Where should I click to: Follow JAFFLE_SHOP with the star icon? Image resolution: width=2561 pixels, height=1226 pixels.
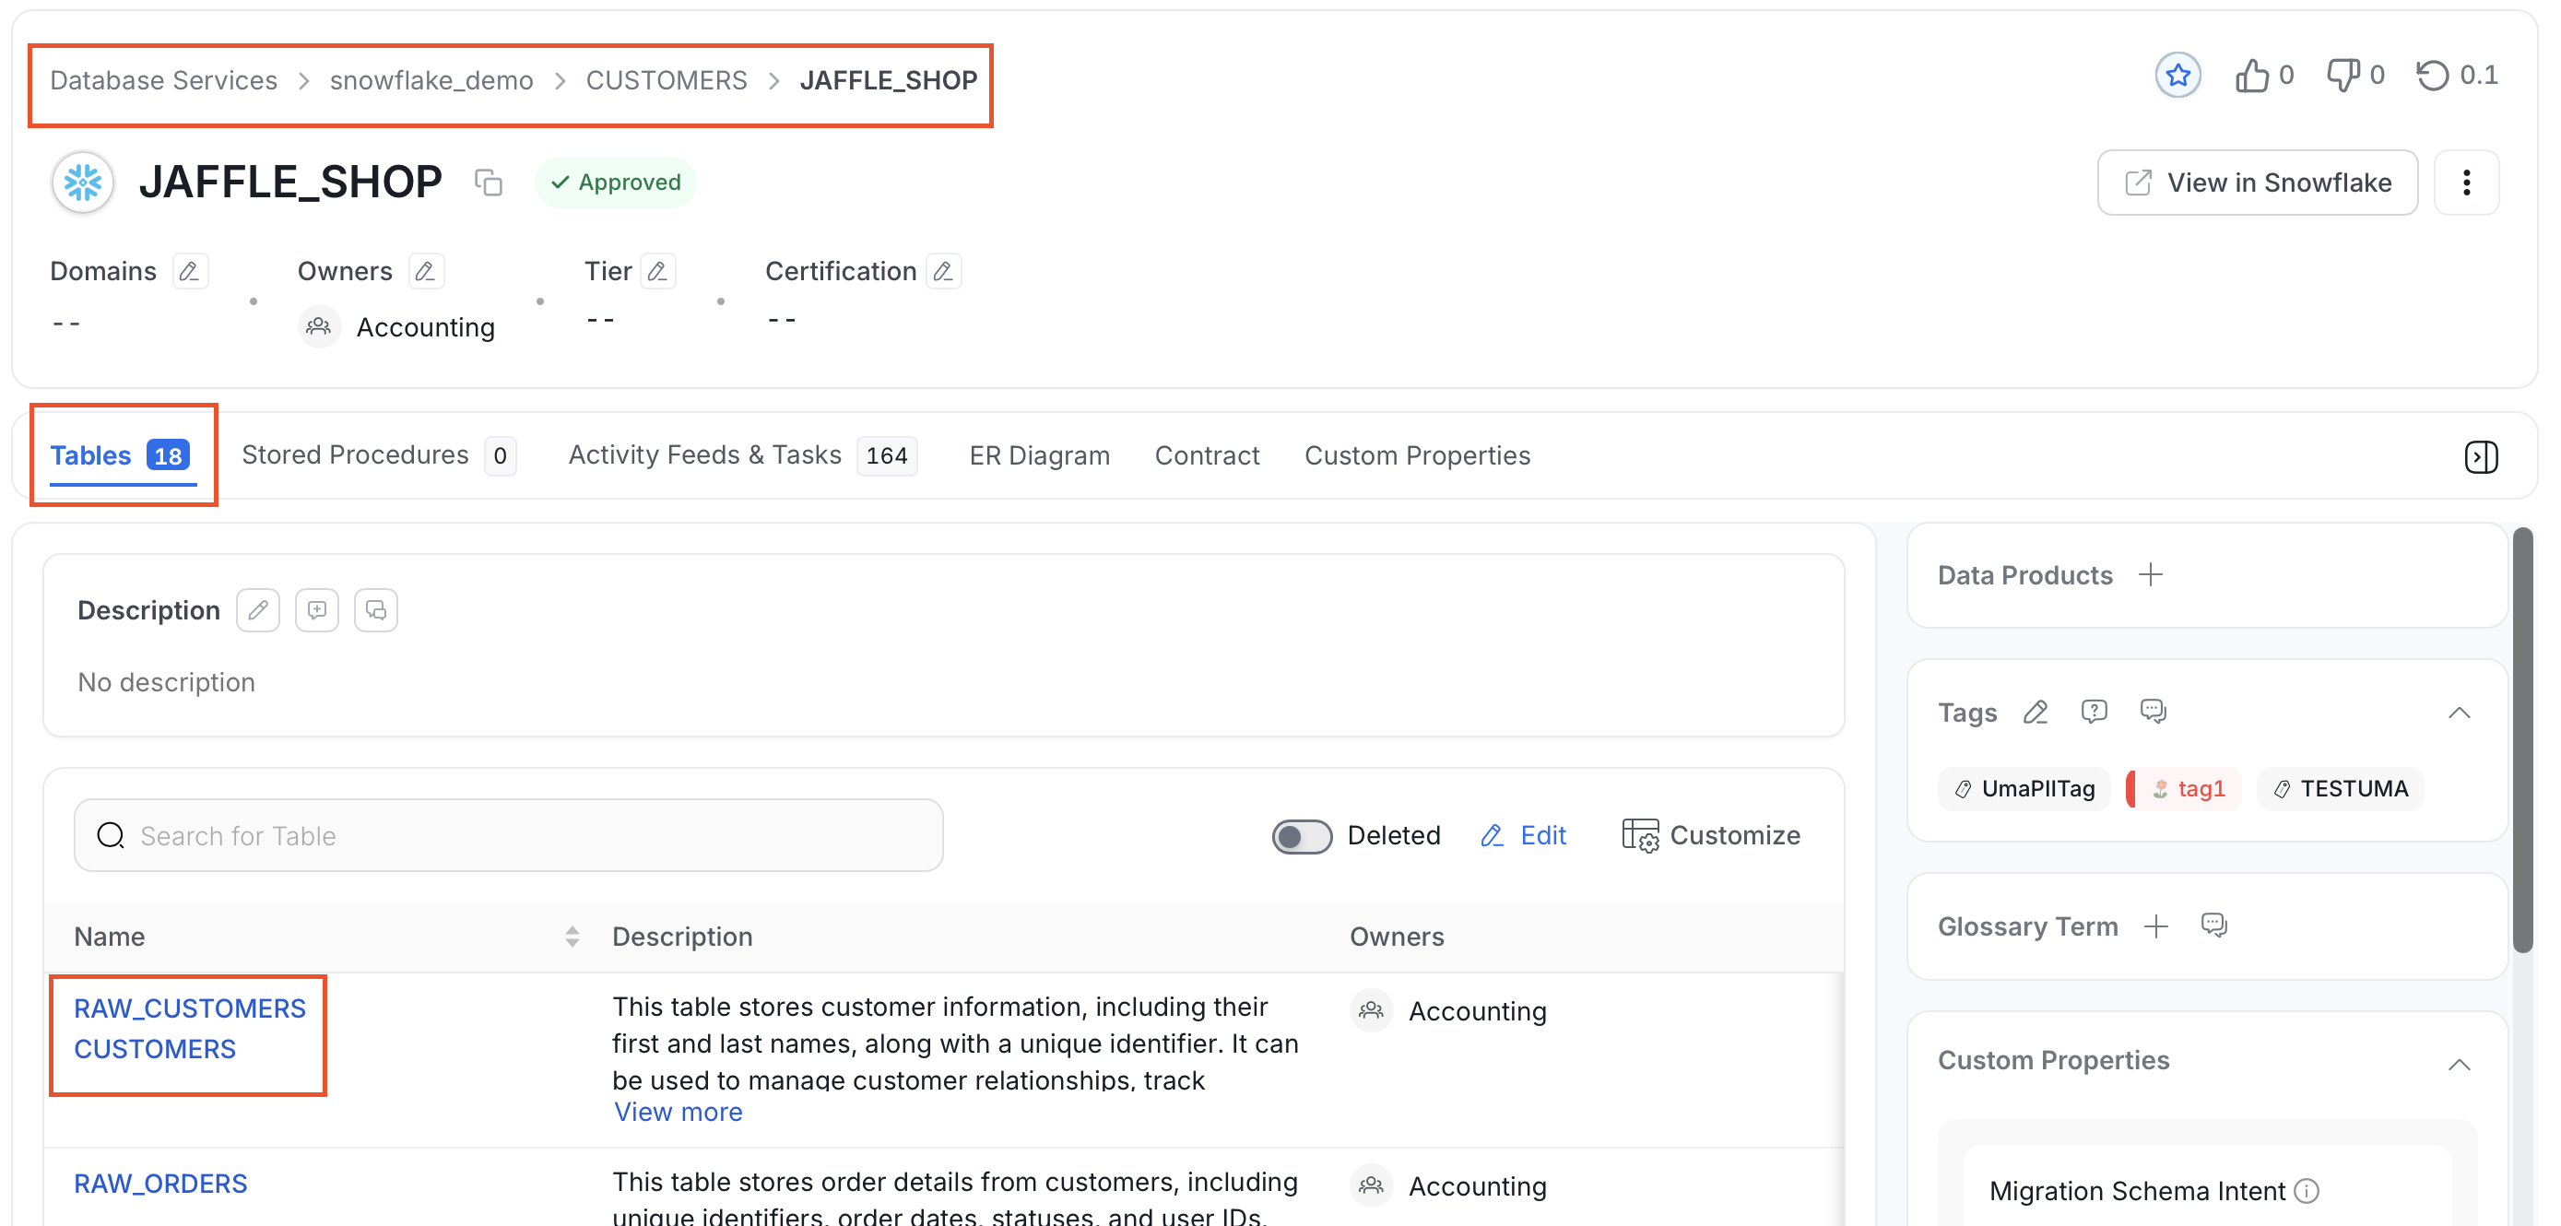click(x=2177, y=76)
